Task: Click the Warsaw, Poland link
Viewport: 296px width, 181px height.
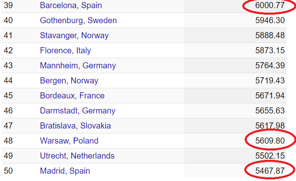Action: pyautogui.click(x=69, y=141)
